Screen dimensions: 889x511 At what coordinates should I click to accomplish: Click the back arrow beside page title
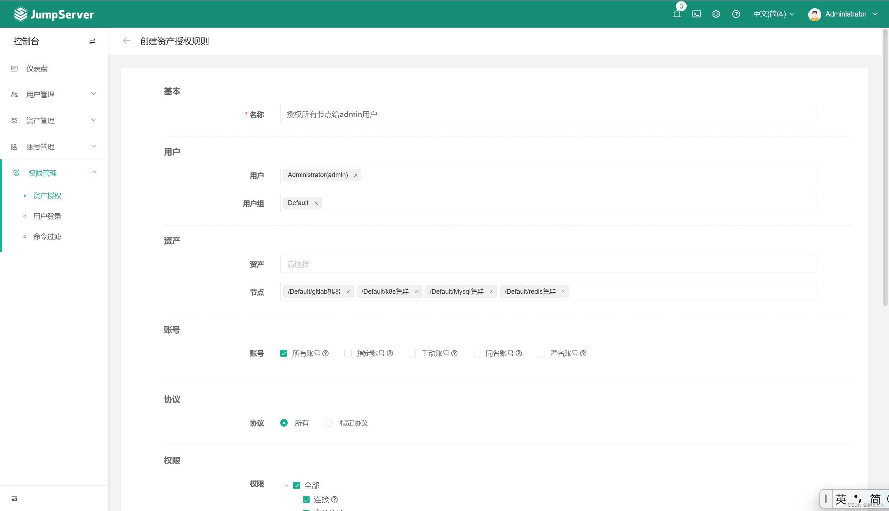tap(126, 41)
